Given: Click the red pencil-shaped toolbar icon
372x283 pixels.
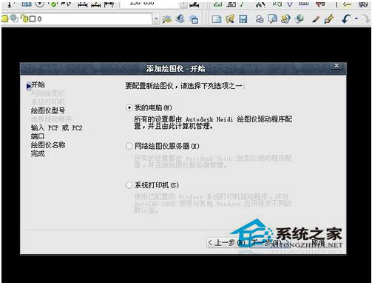Looking at the screenshot, I should pos(316,19).
